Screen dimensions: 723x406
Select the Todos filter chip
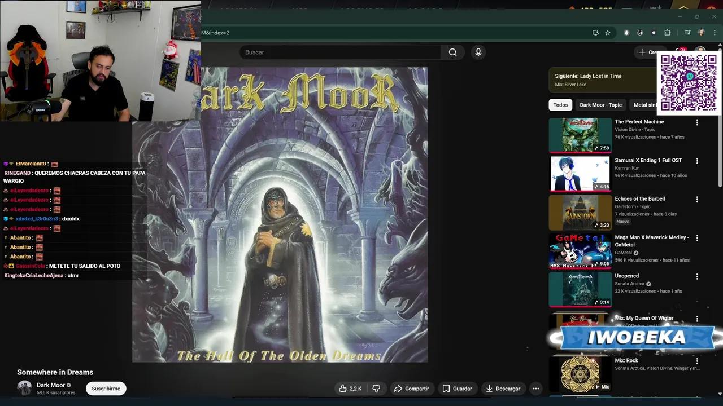560,105
